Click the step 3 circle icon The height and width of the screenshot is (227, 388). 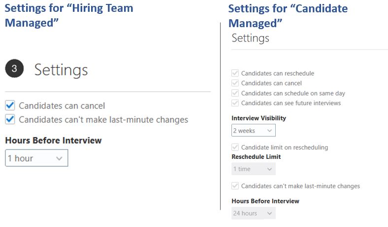click(x=14, y=69)
